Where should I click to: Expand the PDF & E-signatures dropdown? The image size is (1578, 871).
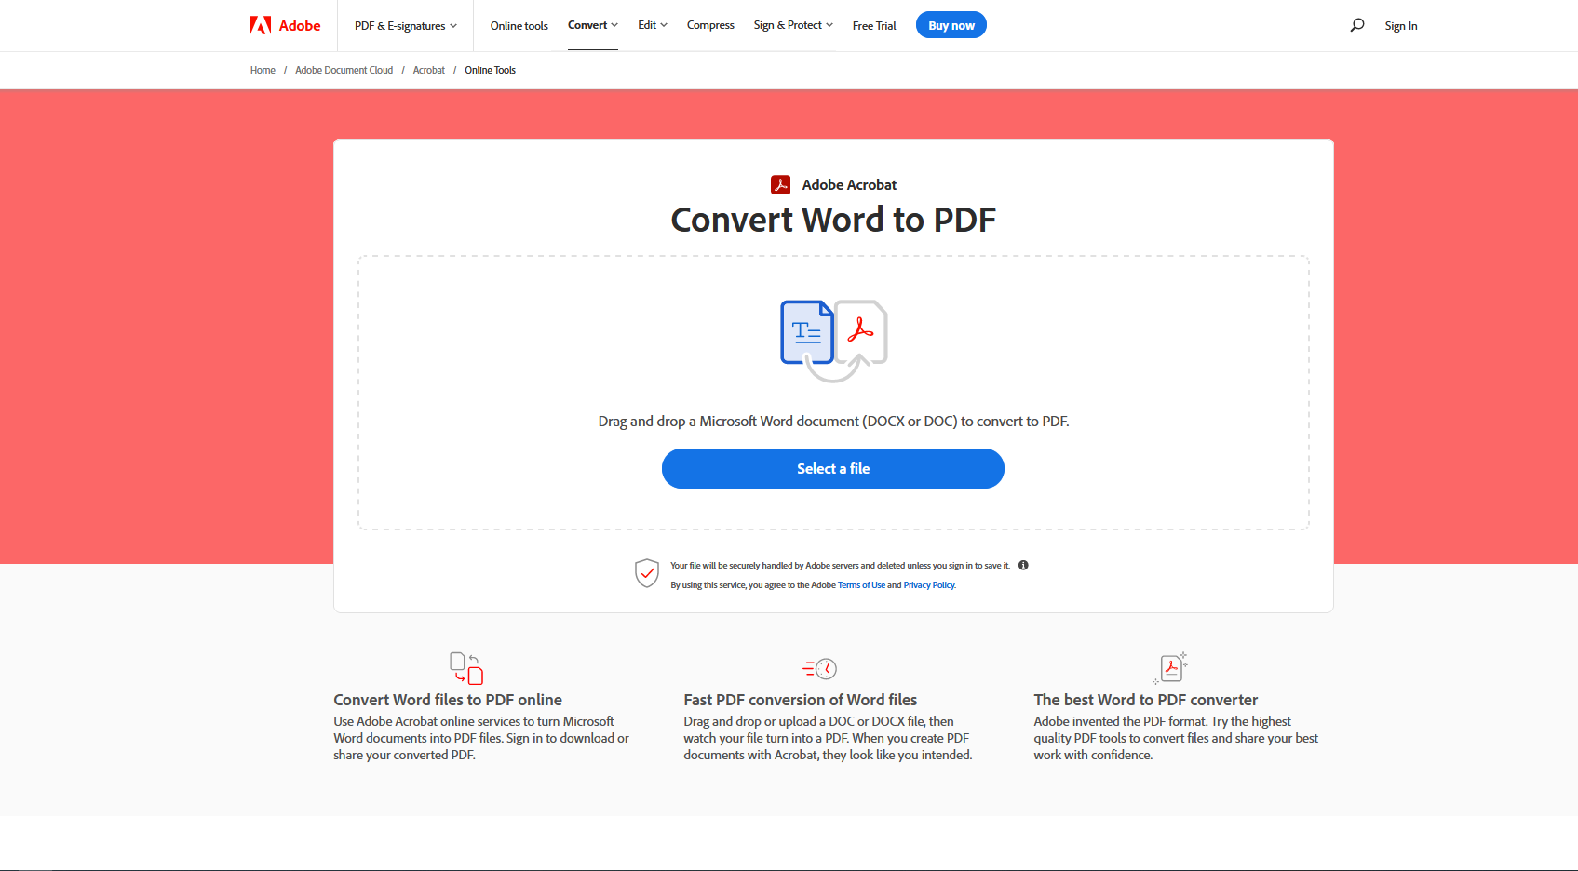405,25
